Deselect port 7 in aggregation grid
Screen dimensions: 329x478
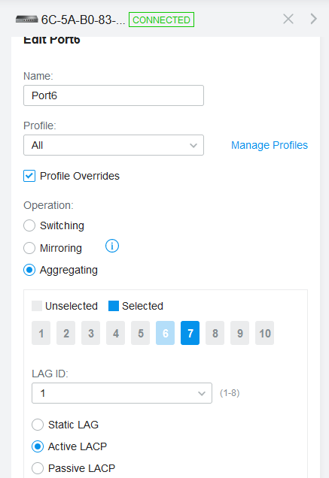coord(190,333)
